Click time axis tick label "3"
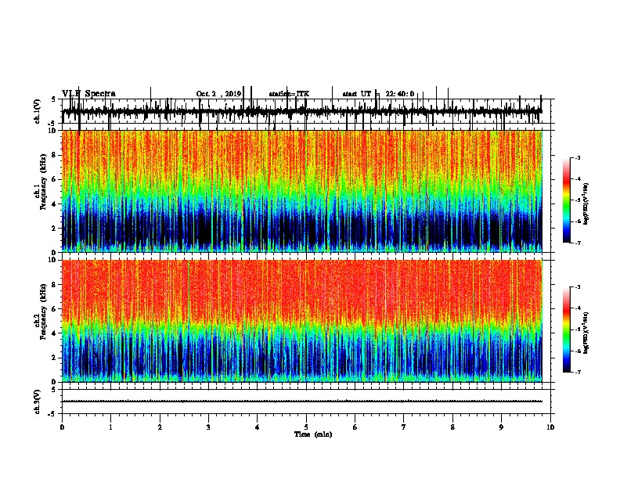Image resolution: width=620 pixels, height=479 pixels. pyautogui.click(x=208, y=427)
